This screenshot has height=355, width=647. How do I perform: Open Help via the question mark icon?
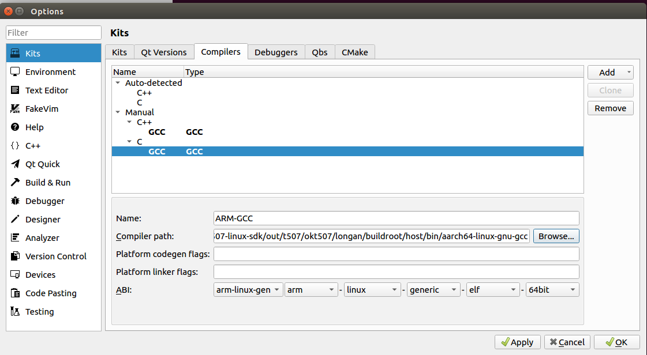point(15,127)
